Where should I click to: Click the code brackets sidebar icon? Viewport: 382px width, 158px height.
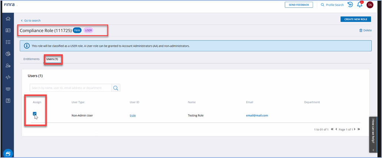tap(8, 77)
